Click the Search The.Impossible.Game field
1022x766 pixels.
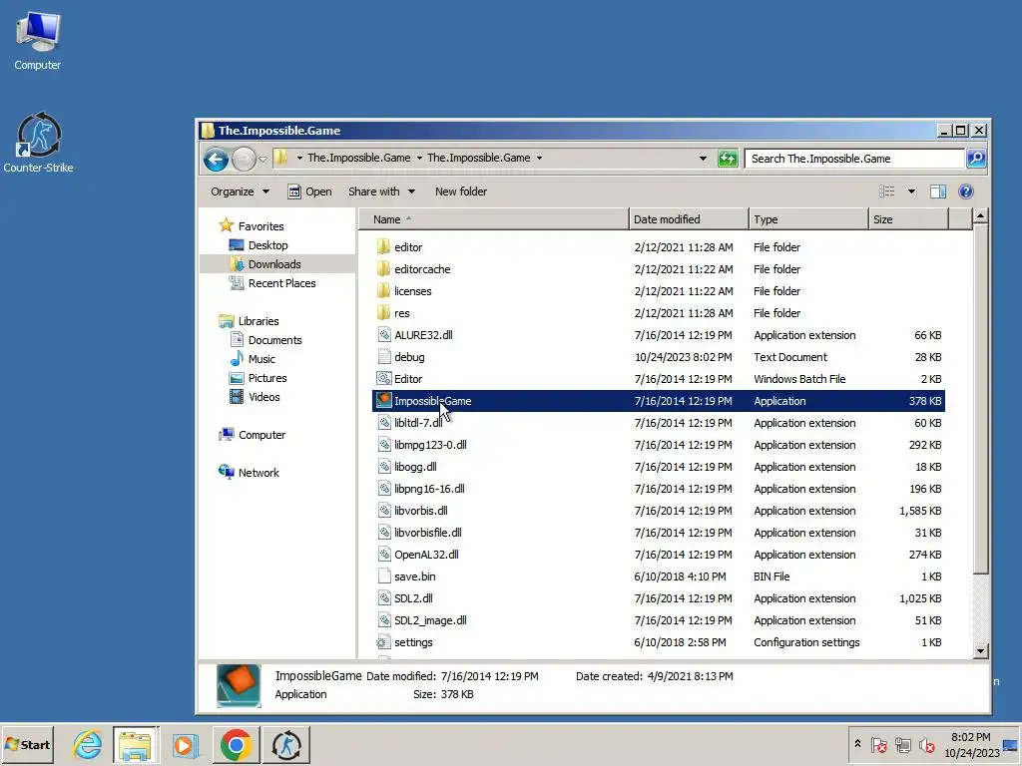pos(854,159)
